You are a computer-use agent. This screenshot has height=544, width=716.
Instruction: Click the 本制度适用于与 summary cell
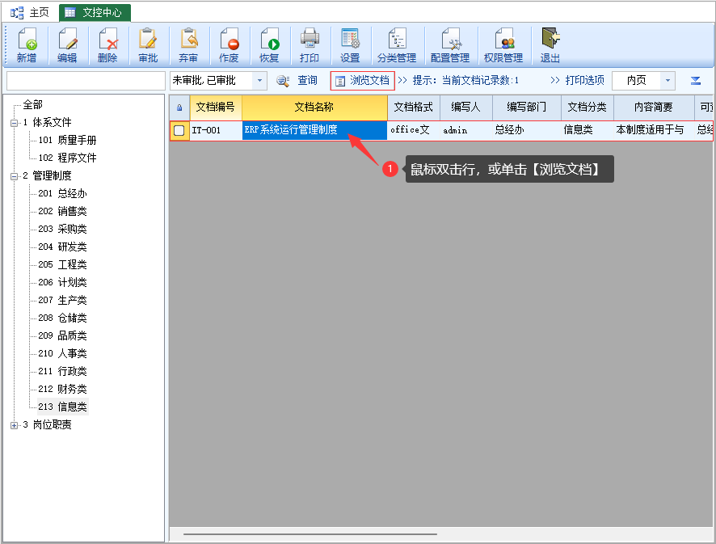(654, 130)
